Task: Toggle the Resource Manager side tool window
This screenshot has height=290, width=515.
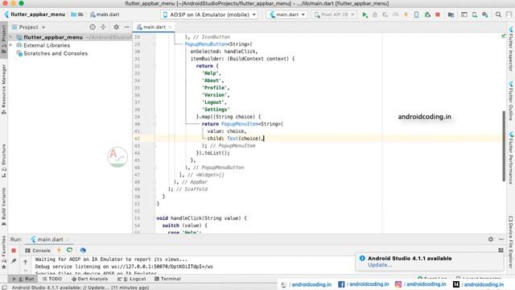Action: coord(3,89)
